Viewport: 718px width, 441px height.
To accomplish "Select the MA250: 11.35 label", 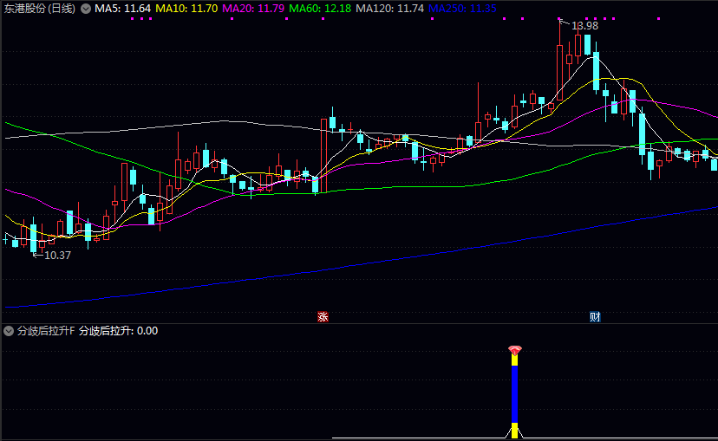I will pos(462,9).
